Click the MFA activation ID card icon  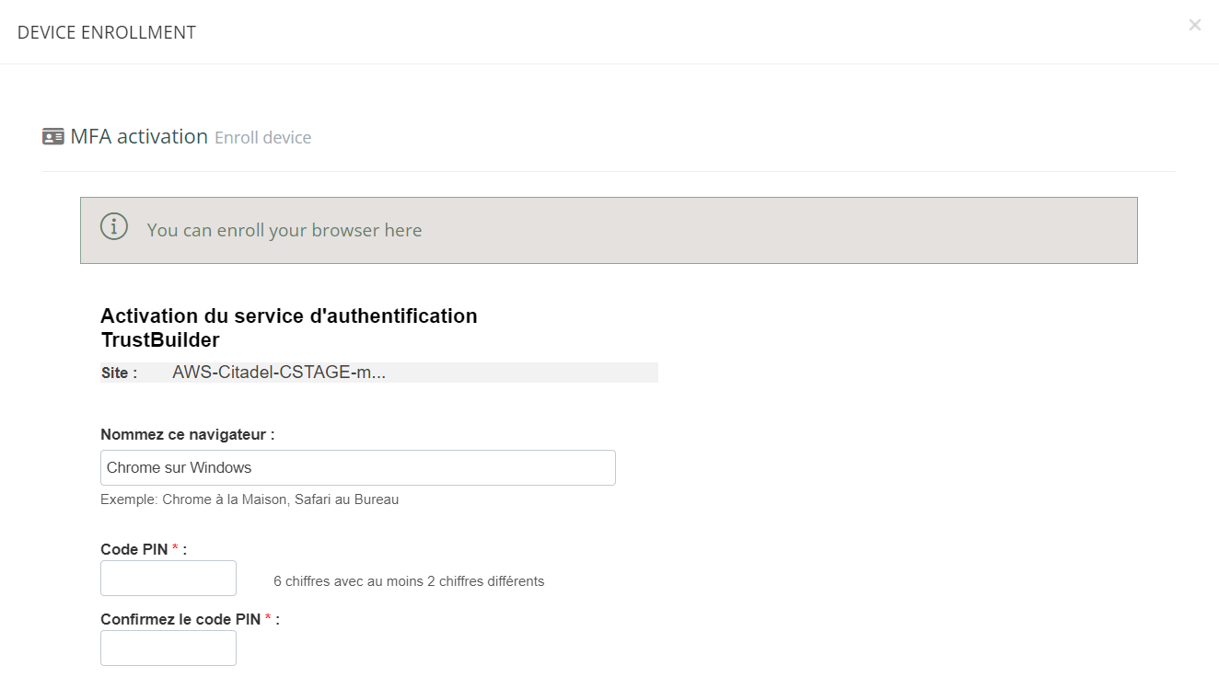(53, 137)
